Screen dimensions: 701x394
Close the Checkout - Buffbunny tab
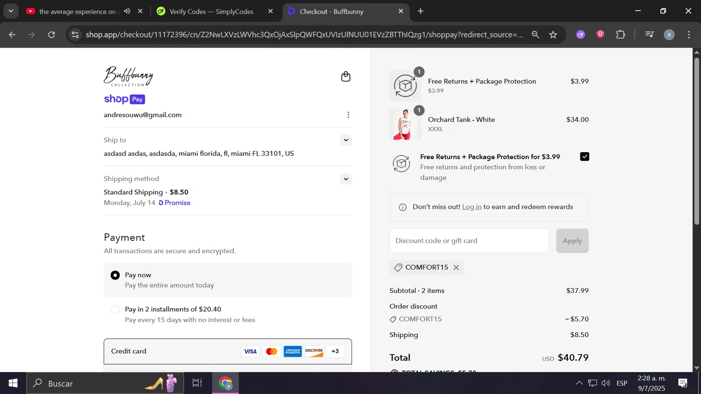coord(401,11)
